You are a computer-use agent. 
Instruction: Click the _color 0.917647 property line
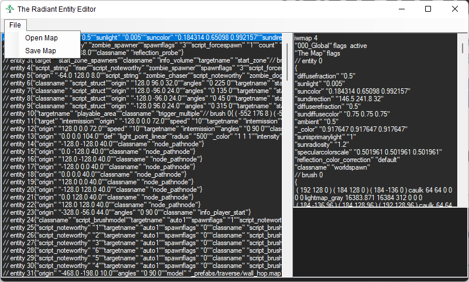pyautogui.click(x=351, y=129)
